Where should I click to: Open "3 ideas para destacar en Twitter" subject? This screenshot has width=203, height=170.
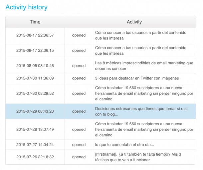click(x=137, y=78)
